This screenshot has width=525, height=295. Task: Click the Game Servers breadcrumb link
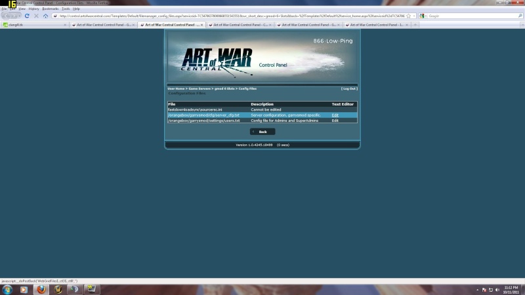pyautogui.click(x=199, y=88)
